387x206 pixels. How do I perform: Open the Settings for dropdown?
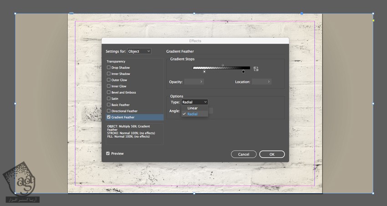coord(139,51)
